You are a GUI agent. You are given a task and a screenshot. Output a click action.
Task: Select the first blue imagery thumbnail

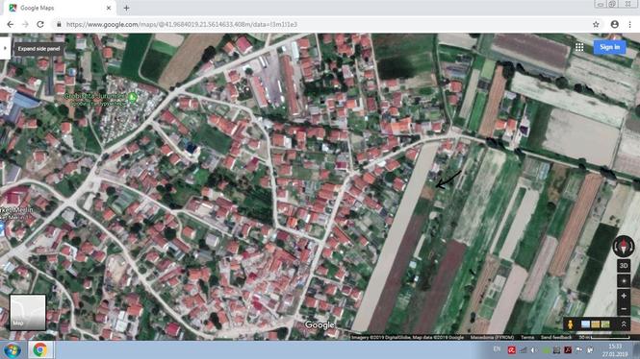pos(585,324)
